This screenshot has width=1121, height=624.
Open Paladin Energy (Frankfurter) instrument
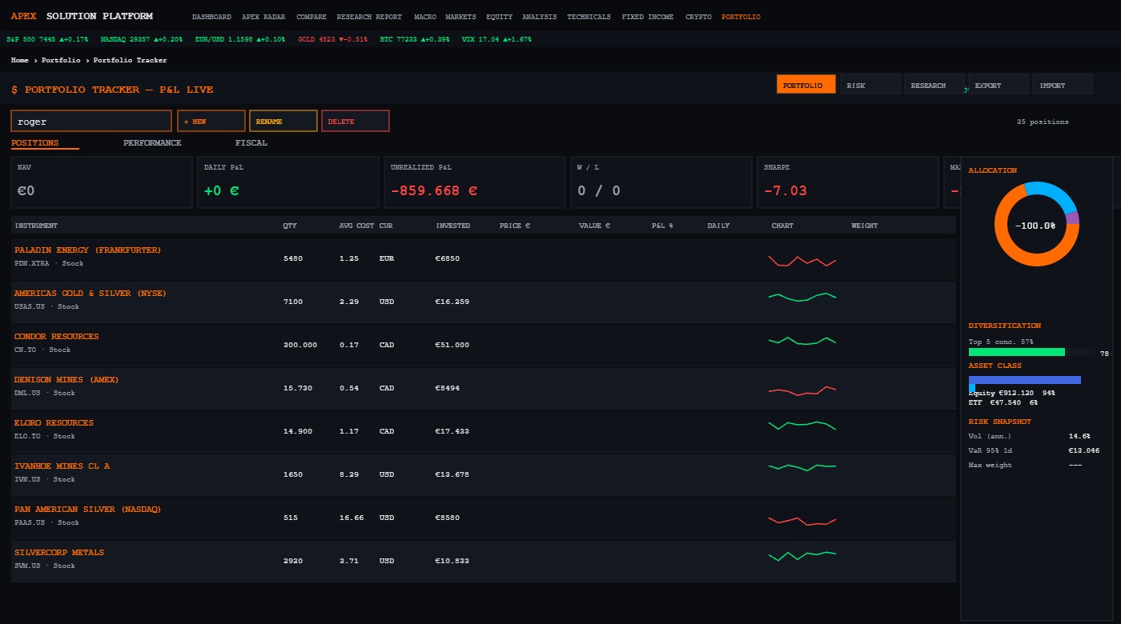point(87,250)
